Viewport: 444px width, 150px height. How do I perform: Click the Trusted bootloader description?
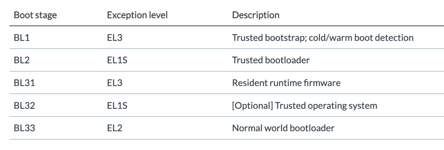click(271, 60)
